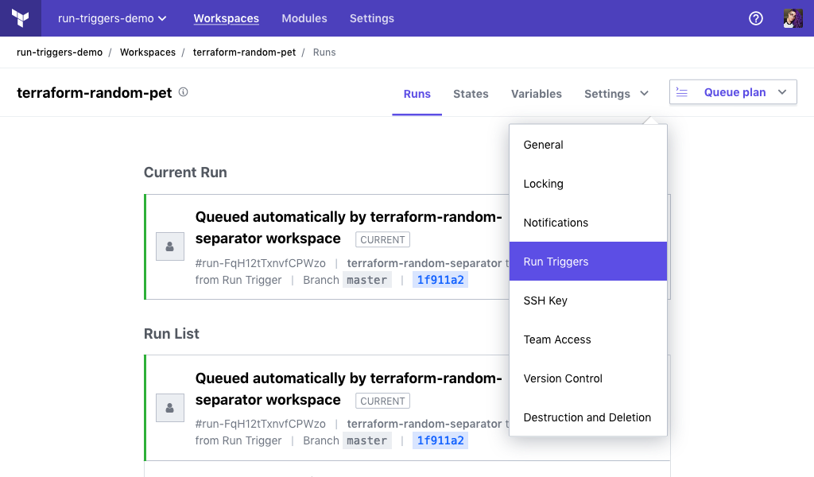Select Destruction and Deletion entry

588,417
